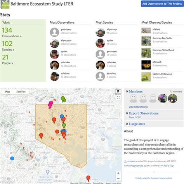184x184 pixels.
Task: Click the last member avatar in Members
Action: [x=172, y=99]
